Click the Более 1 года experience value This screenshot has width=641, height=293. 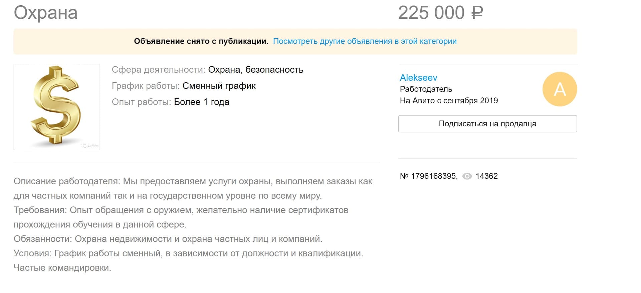201,102
